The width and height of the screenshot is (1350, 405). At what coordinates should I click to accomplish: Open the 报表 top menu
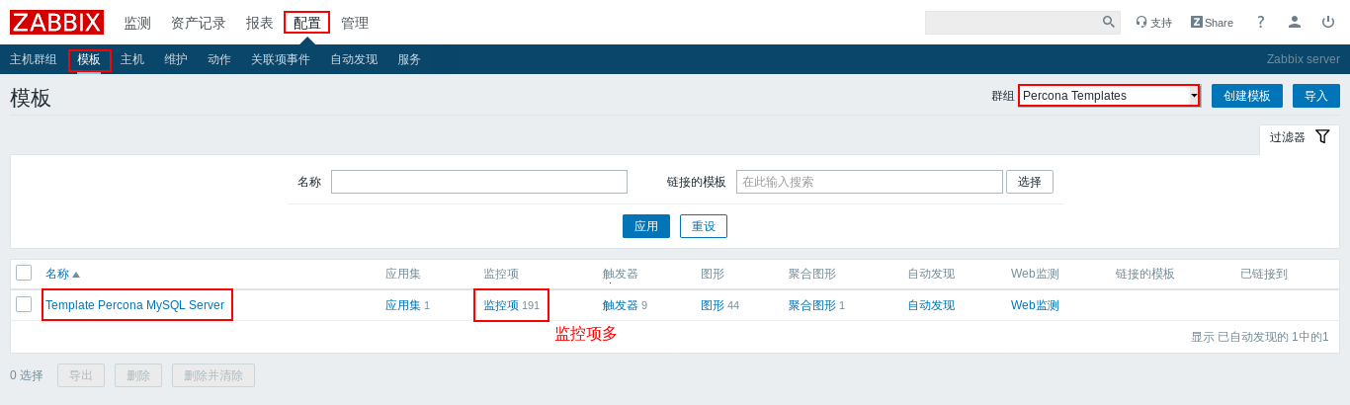(260, 23)
